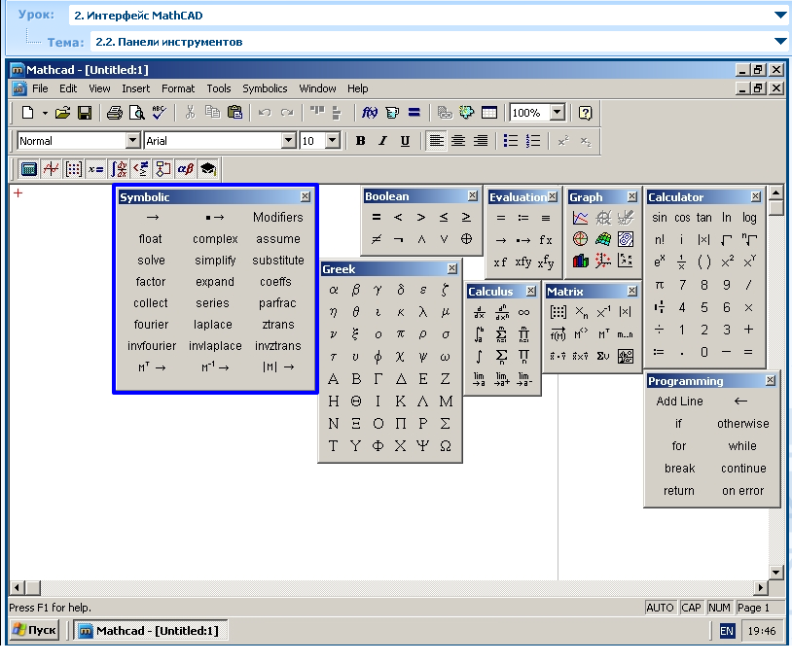This screenshot has height=663, width=792.
Task: Open the Programming toolbar button
Action: pyautogui.click(x=162, y=169)
